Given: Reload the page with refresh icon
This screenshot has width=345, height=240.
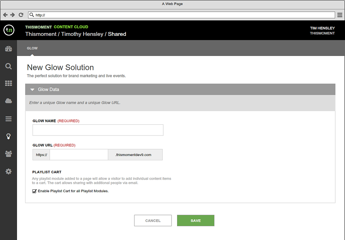Looking at the screenshot, I should (x=21, y=15).
